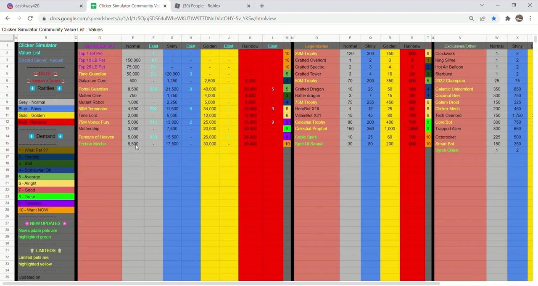
Task: Close the Clicker Simulator Community Values tab
Action: tap(165, 6)
